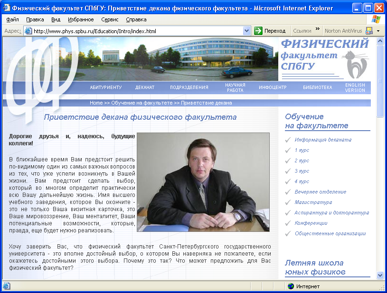Viewport: 387px width, 293px height.
Task: Click the checkmark beside Магистратура
Action: (288, 202)
